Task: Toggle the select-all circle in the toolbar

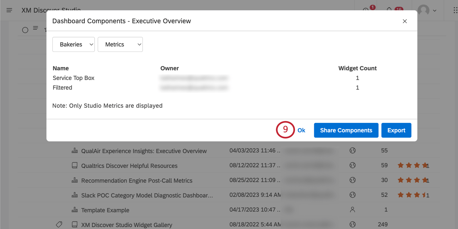Action: point(25,30)
